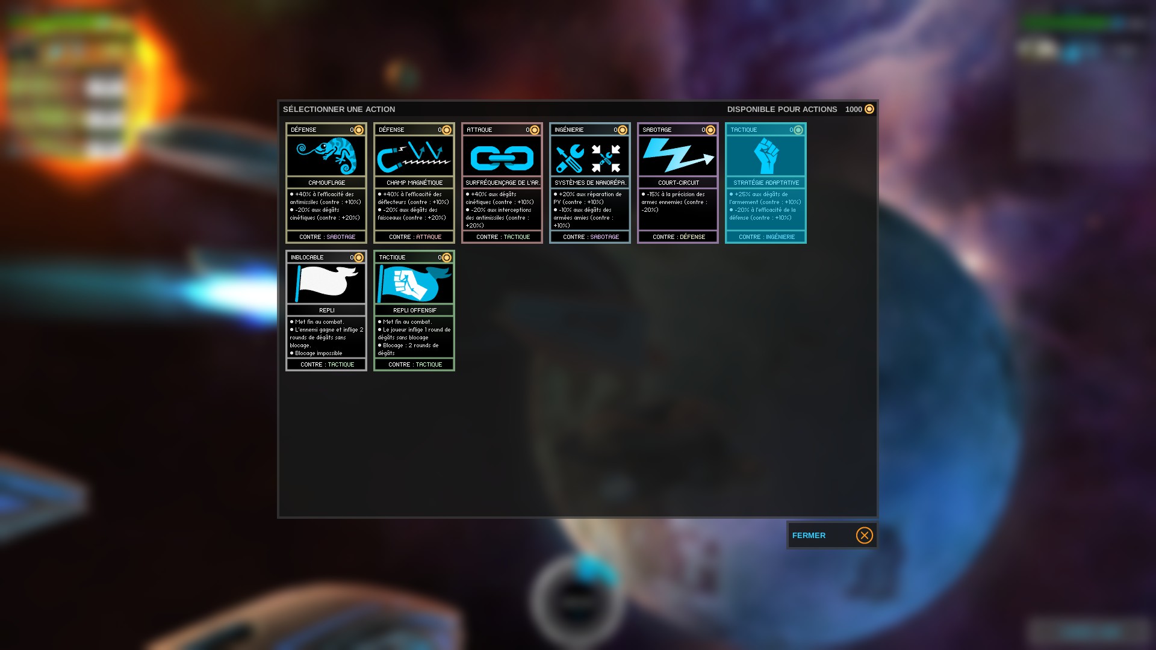Select the Court-Circuit lightning bolt icon

(x=678, y=156)
